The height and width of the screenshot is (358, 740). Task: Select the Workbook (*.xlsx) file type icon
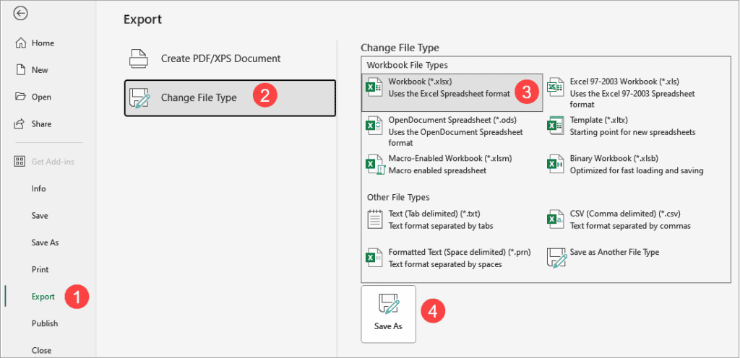point(374,88)
